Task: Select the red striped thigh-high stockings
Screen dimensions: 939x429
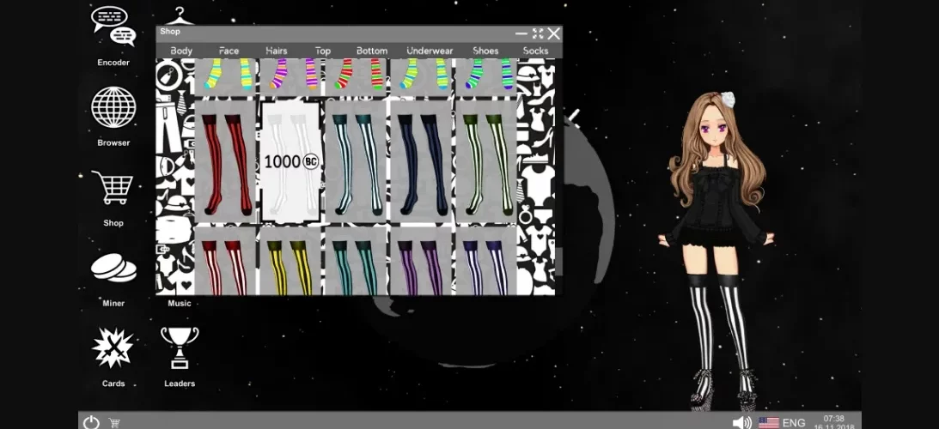Action: point(226,161)
